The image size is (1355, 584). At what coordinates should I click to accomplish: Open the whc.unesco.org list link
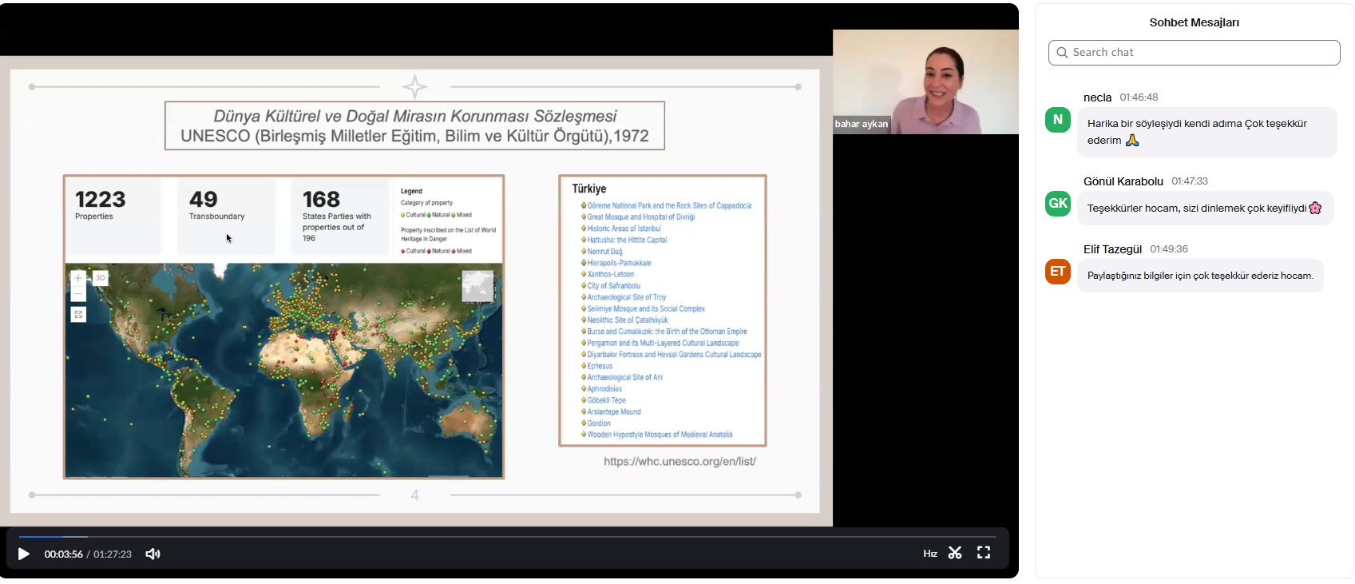(x=679, y=462)
